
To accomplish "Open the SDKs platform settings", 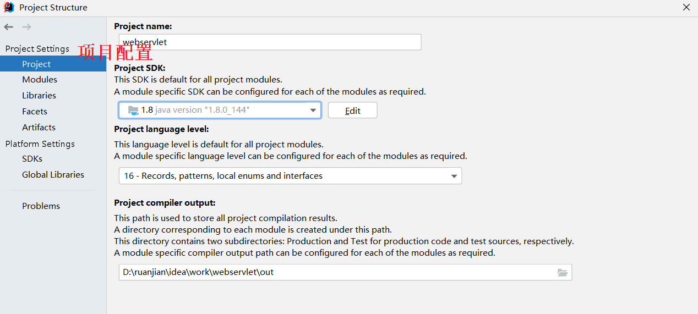I will point(32,159).
